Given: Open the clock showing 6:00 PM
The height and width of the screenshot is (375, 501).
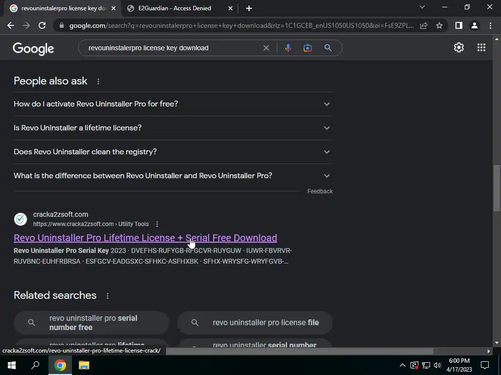Looking at the screenshot, I should [459, 365].
